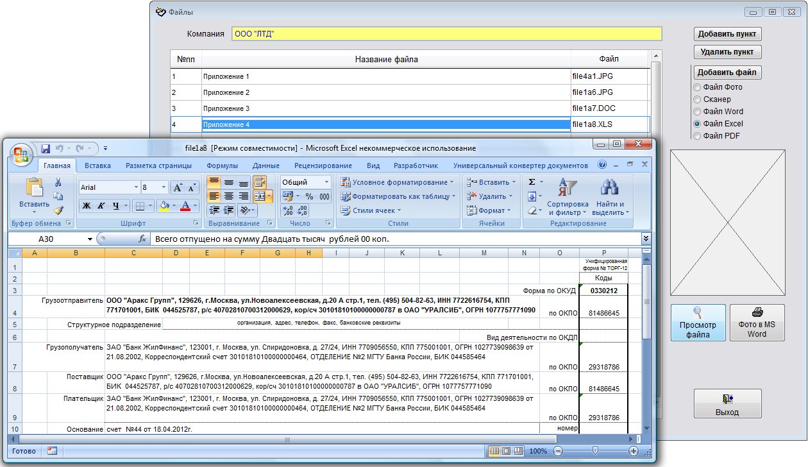Choose the Сканер radio option
The height and width of the screenshot is (467, 808).
(x=697, y=99)
